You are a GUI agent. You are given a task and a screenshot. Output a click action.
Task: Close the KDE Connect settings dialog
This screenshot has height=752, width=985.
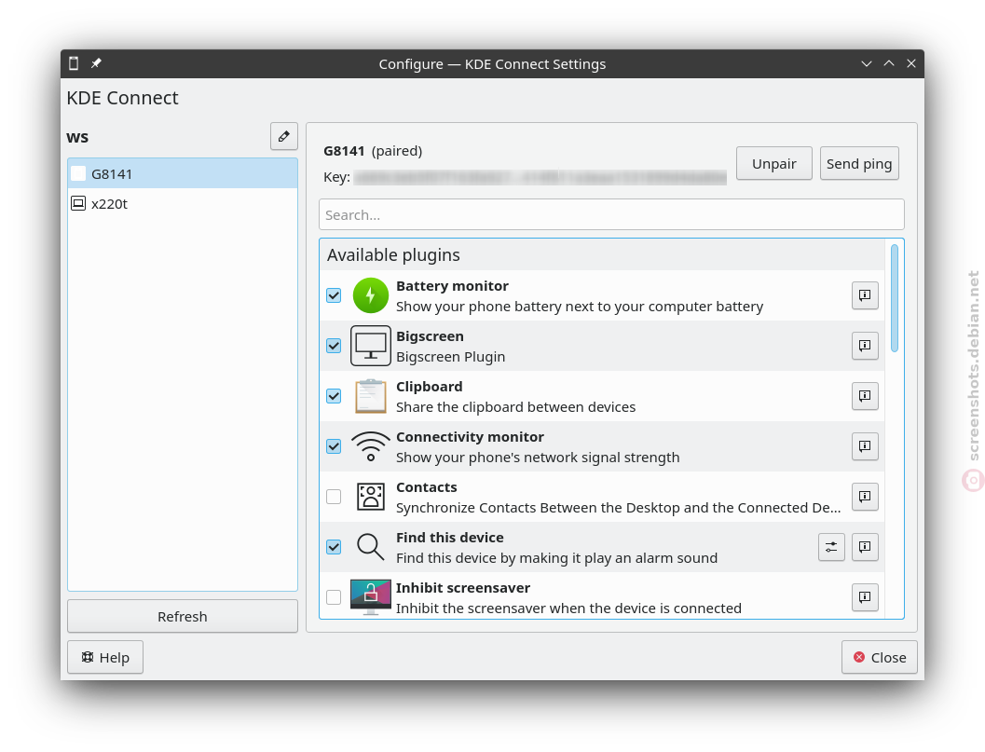880,657
